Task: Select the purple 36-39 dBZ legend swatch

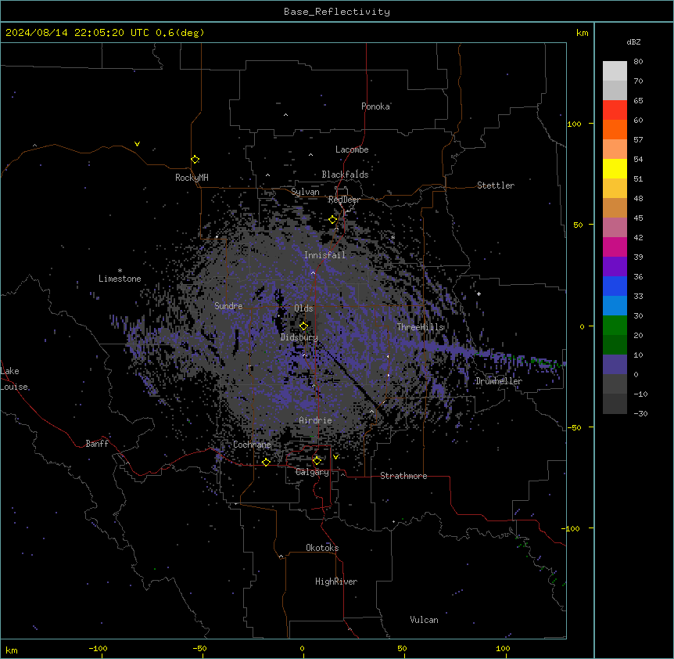Action: pos(615,266)
